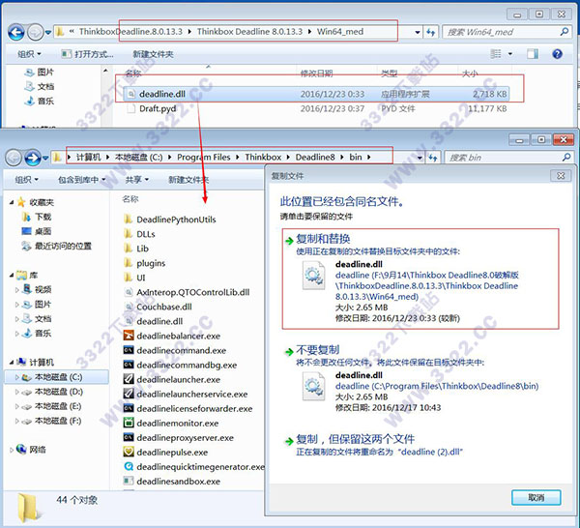The image size is (580, 528).
Task: Expand the 本地磁盘 (E:) tree node
Action: tap(17, 406)
